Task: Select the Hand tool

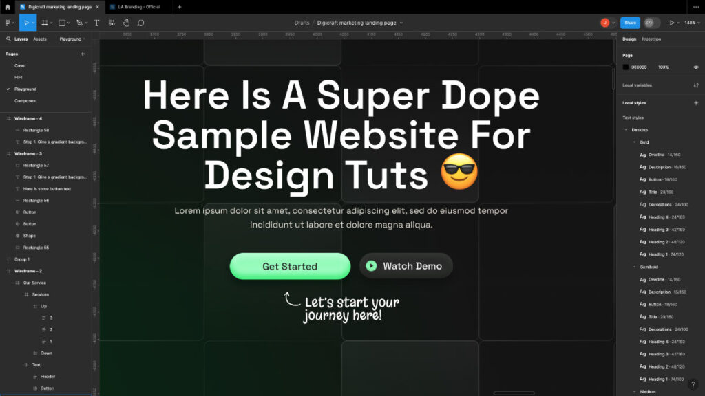Action: tap(127, 23)
